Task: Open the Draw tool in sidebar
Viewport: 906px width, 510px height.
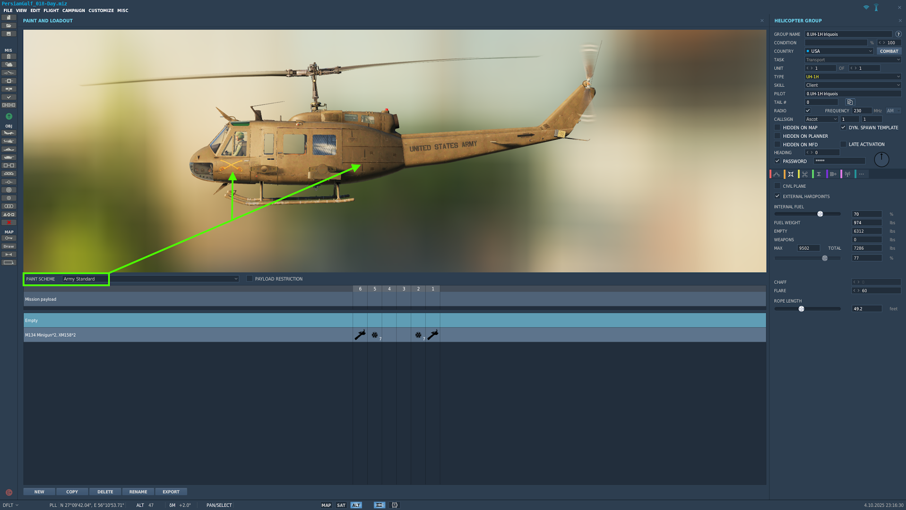Action: 9,246
